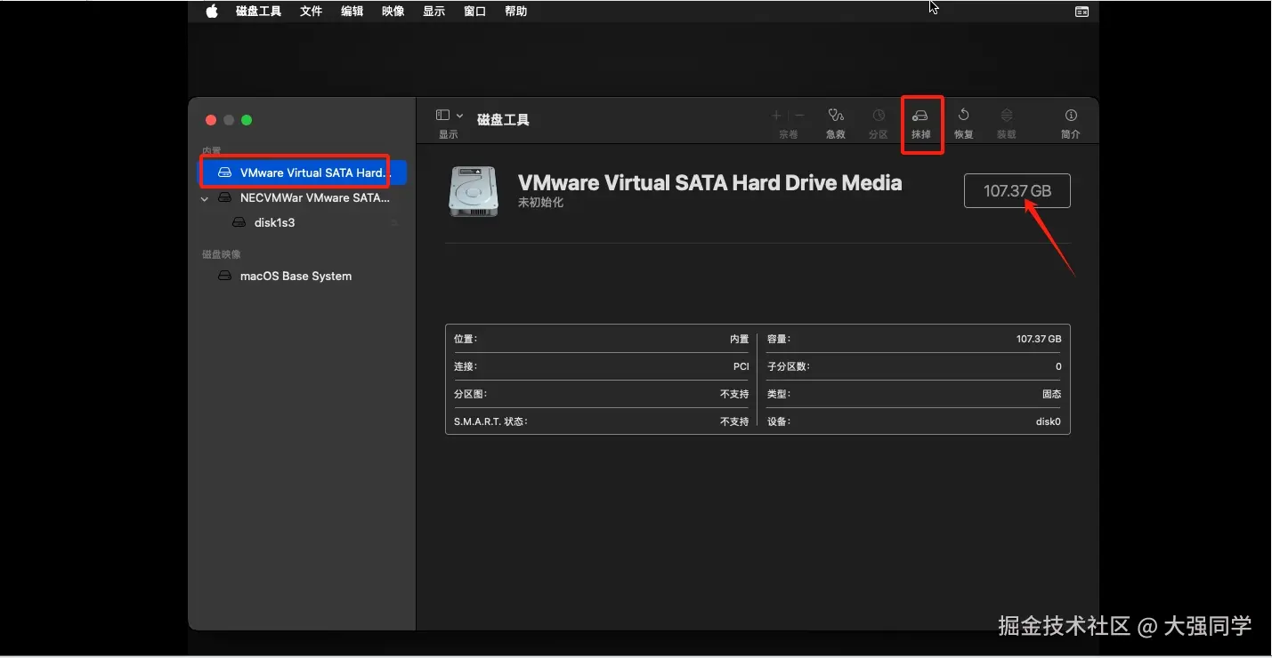Image resolution: width=1272 pixels, height=658 pixels.
Task: Click the yellow minimize window button
Action: click(229, 120)
